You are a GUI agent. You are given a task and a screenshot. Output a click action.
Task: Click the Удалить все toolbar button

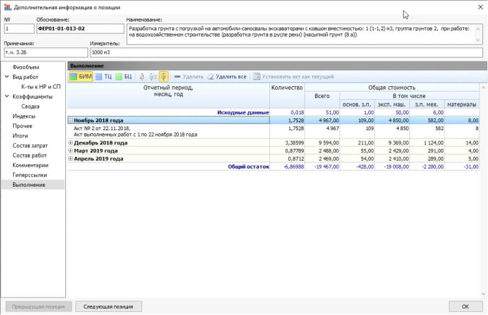227,76
